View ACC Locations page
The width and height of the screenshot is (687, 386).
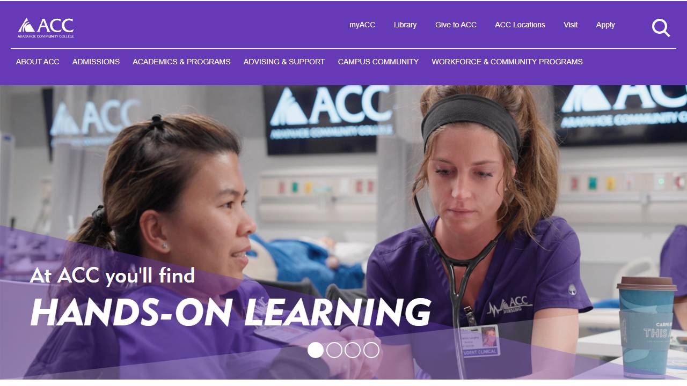point(520,25)
